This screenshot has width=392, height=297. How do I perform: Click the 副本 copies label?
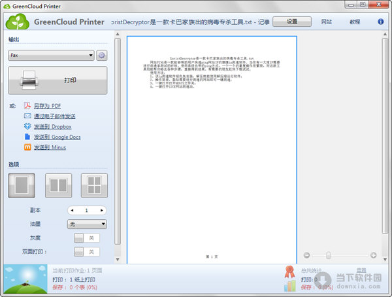[35, 211]
